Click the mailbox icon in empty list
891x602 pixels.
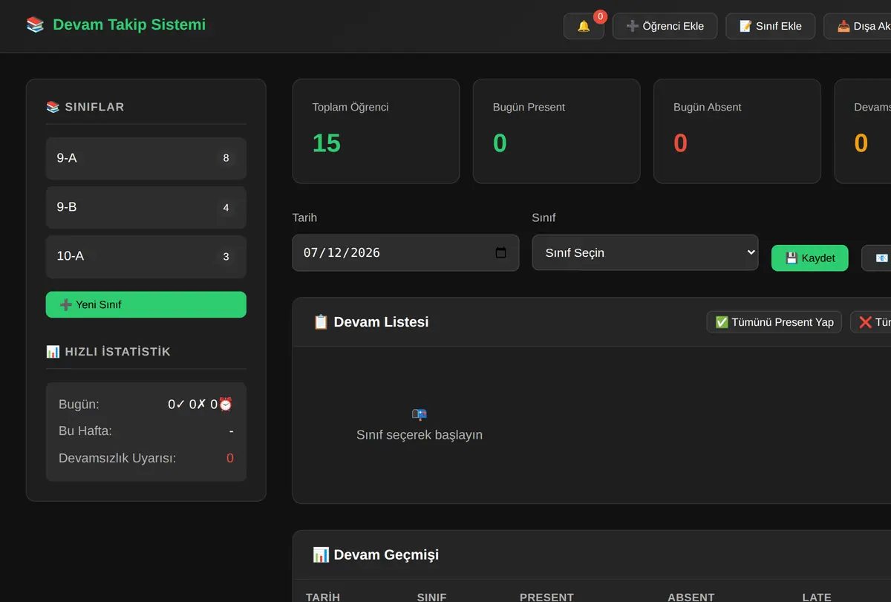pos(420,414)
